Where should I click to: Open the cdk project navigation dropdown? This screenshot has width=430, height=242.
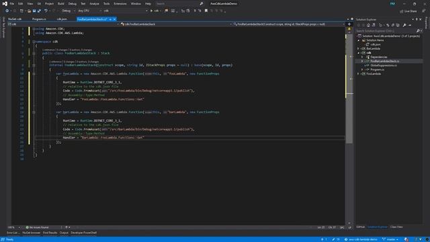coord(63,24)
